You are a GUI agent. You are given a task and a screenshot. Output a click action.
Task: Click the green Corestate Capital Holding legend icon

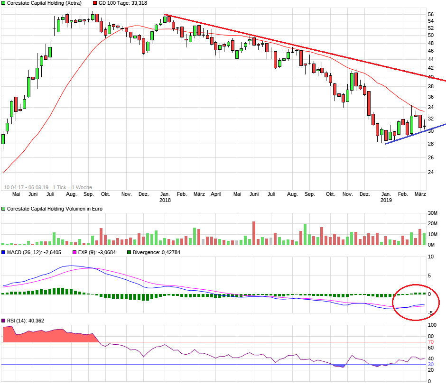[4, 3]
